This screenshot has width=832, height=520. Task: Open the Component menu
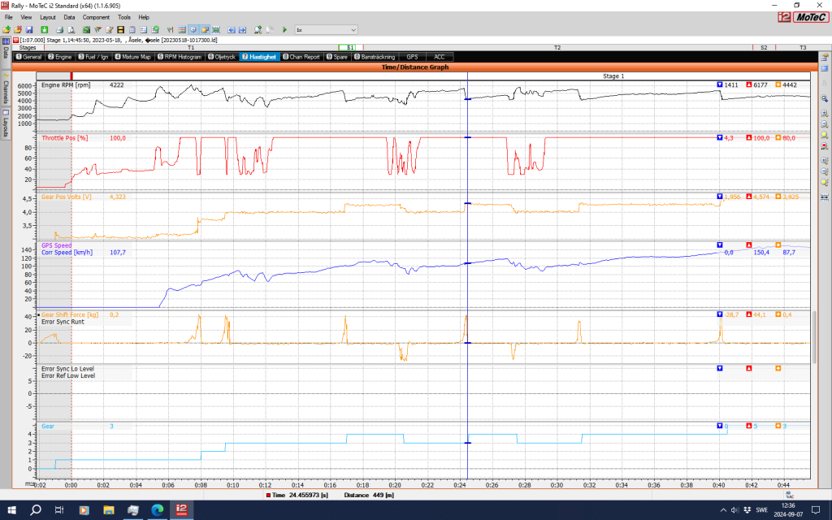(96, 17)
